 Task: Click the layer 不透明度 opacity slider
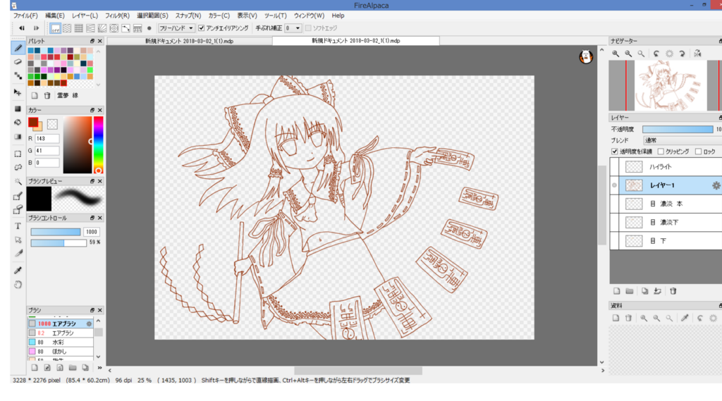click(x=678, y=130)
